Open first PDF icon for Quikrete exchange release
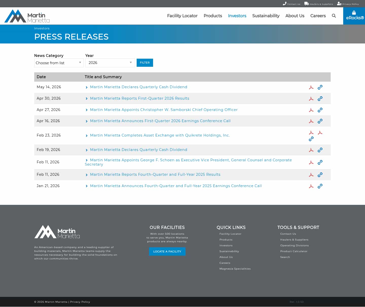This screenshot has height=307, width=365. (x=311, y=133)
